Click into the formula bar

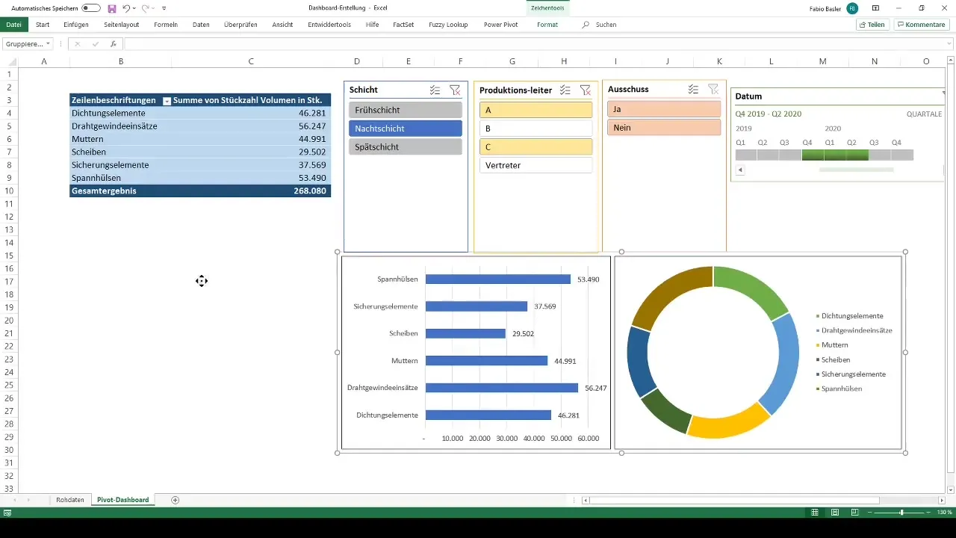533,44
